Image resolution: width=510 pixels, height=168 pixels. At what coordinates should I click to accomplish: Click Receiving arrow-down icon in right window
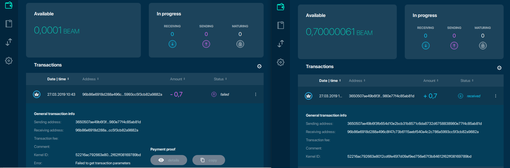point(426,46)
